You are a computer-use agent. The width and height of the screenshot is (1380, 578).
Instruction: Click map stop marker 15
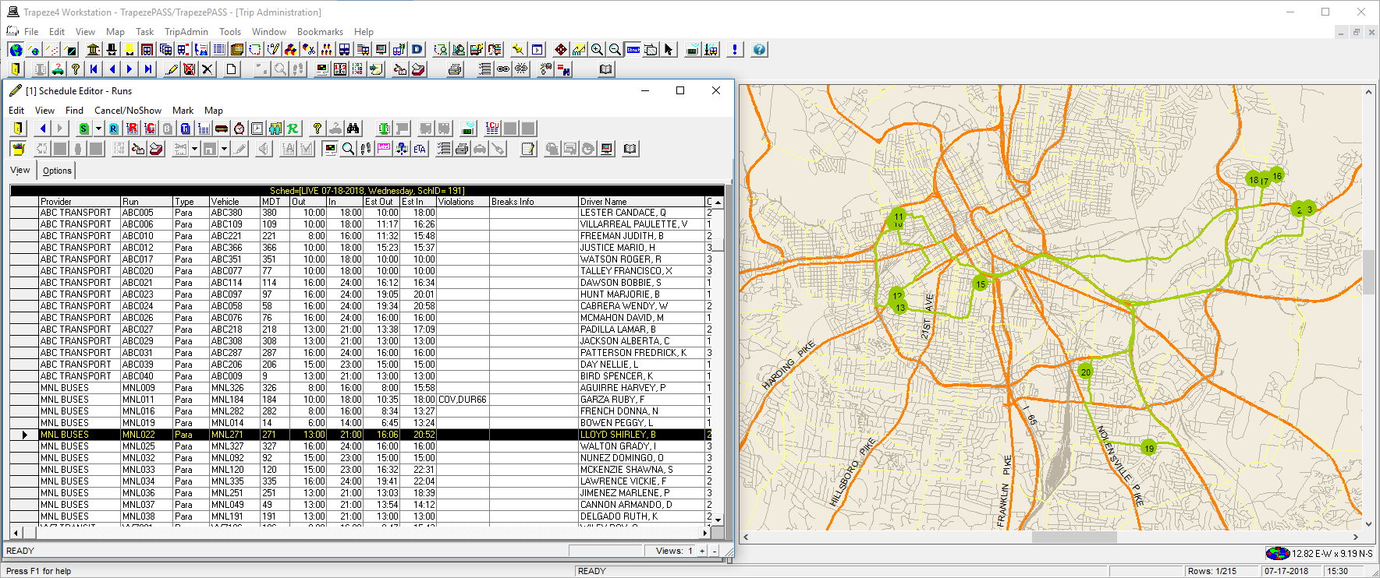pyautogui.click(x=981, y=284)
